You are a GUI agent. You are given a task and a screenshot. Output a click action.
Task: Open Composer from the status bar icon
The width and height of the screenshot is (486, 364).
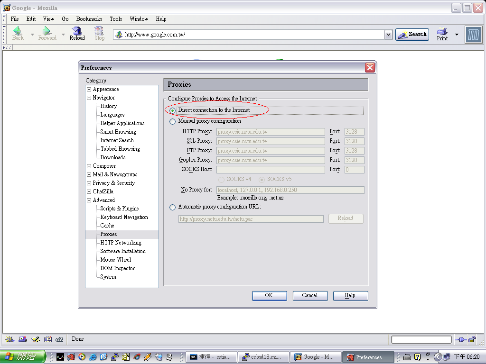click(35, 339)
